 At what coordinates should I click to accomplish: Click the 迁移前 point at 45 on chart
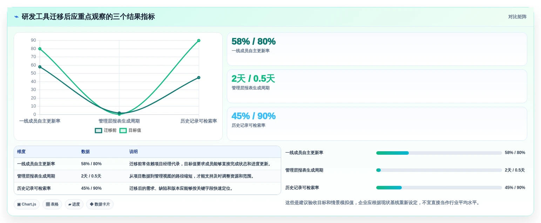[x=199, y=77]
